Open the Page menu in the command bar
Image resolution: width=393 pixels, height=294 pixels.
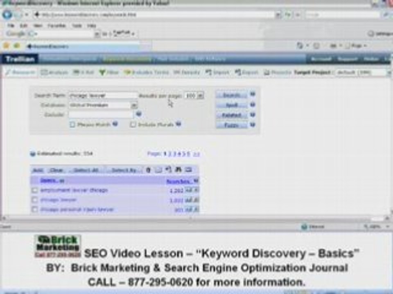pos(356,46)
